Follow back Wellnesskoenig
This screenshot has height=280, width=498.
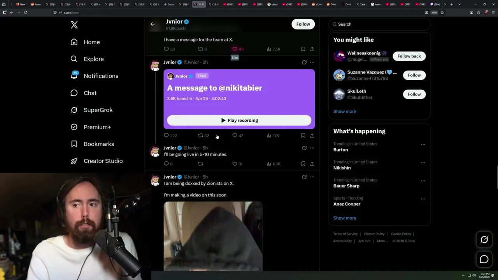[x=409, y=56]
